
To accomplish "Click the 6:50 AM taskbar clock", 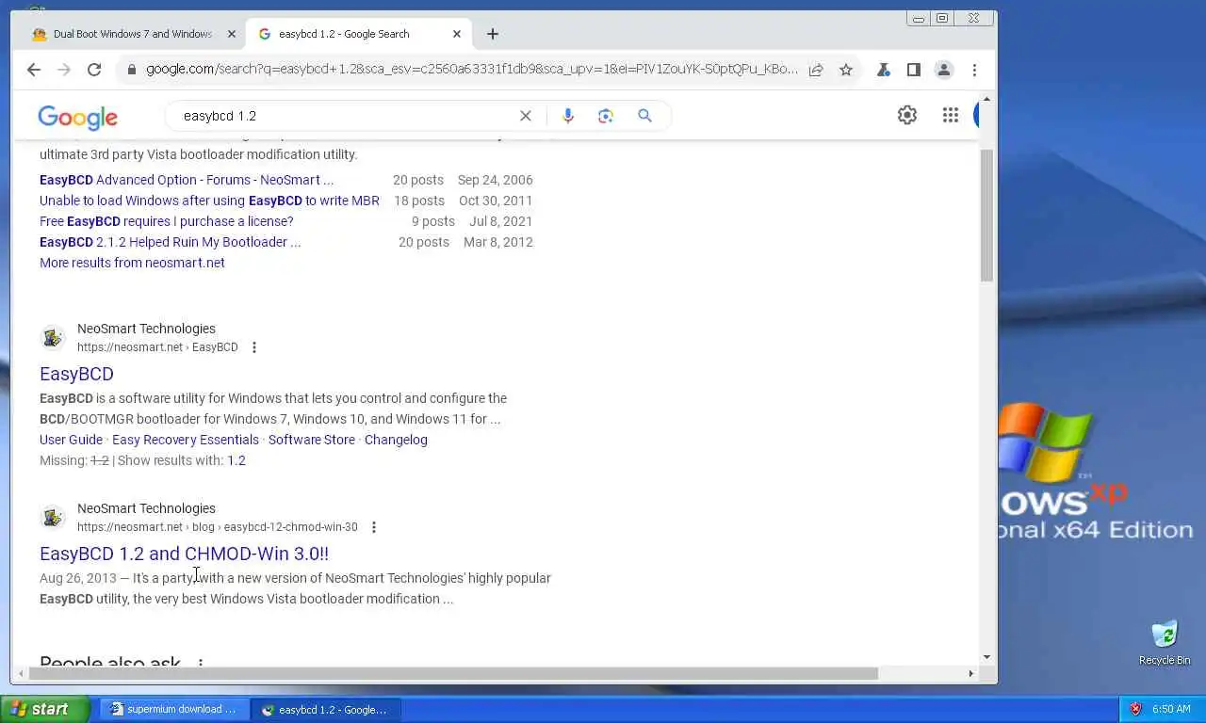I will (x=1171, y=709).
